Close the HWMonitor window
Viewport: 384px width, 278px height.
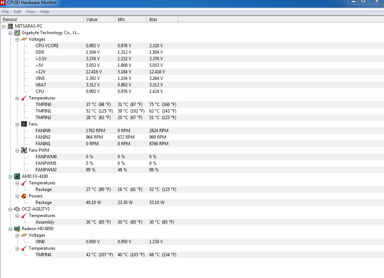[377, 2]
